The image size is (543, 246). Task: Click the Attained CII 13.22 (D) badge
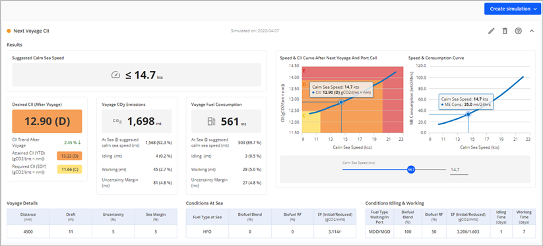69,156
